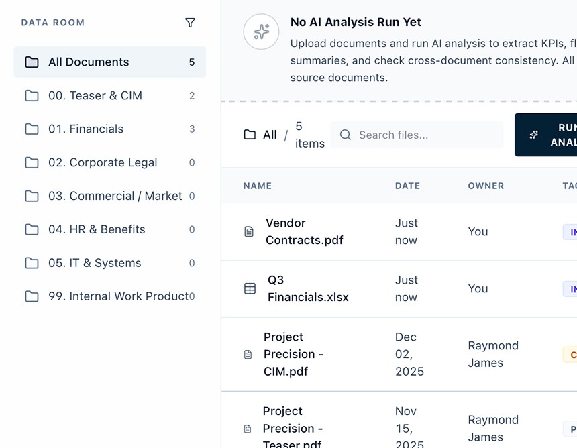Sort by the Name column header
This screenshot has width=577, height=448.
point(257,186)
